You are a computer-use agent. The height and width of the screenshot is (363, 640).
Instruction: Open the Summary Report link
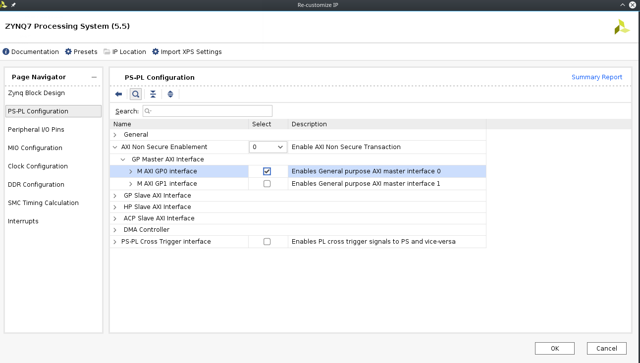click(x=597, y=77)
